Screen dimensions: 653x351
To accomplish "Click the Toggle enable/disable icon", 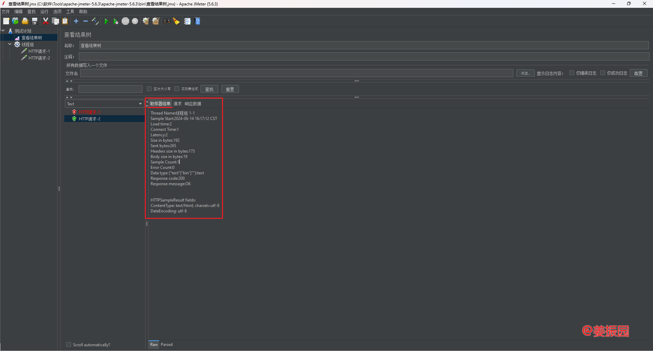I will [x=95, y=21].
